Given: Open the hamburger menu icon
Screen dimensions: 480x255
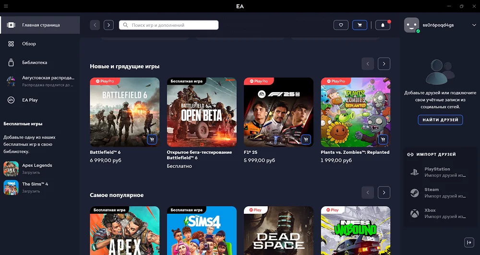Looking at the screenshot, I should coord(6,6).
